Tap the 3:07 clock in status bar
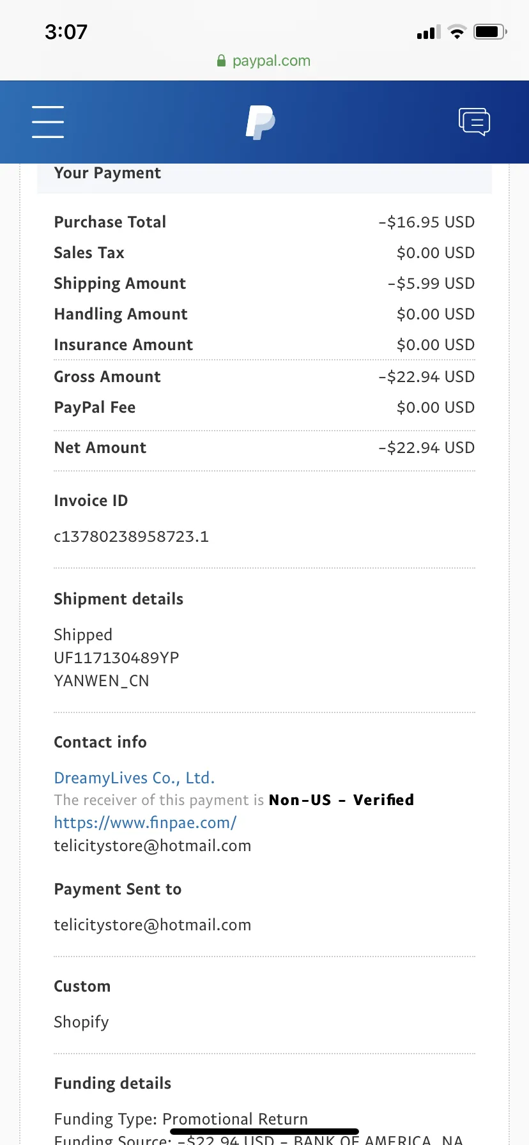The width and height of the screenshot is (529, 1145). tap(66, 31)
